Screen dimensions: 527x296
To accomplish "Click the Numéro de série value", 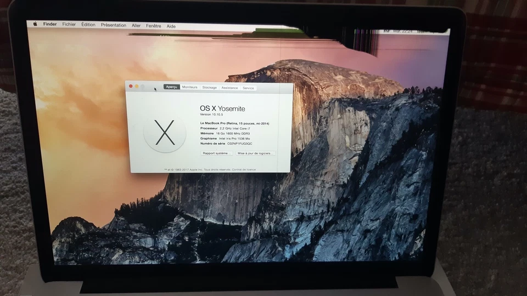I will [240, 143].
